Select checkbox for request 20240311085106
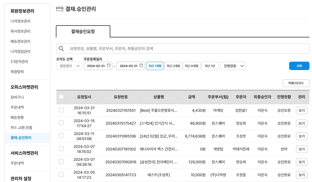The width and height of the screenshot is (312, 182). coord(61,136)
